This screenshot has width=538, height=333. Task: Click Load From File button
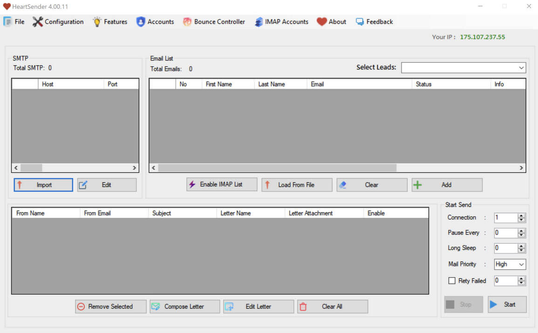[297, 185]
